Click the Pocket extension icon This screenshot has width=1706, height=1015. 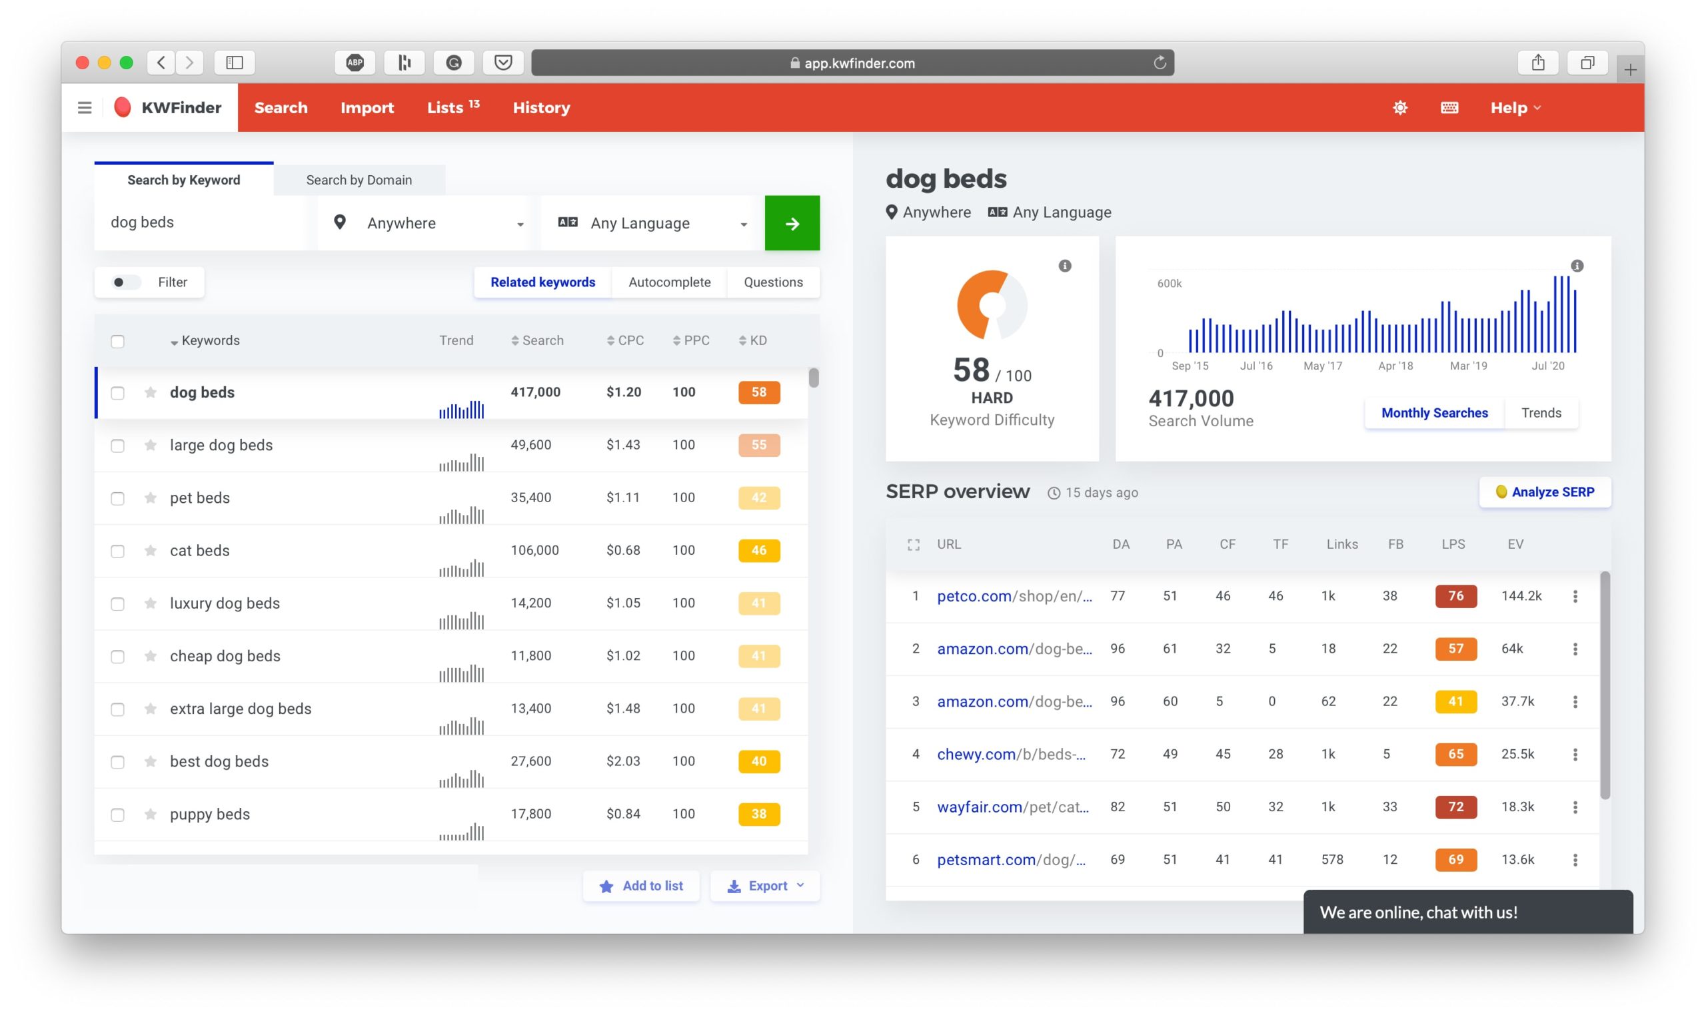[503, 63]
